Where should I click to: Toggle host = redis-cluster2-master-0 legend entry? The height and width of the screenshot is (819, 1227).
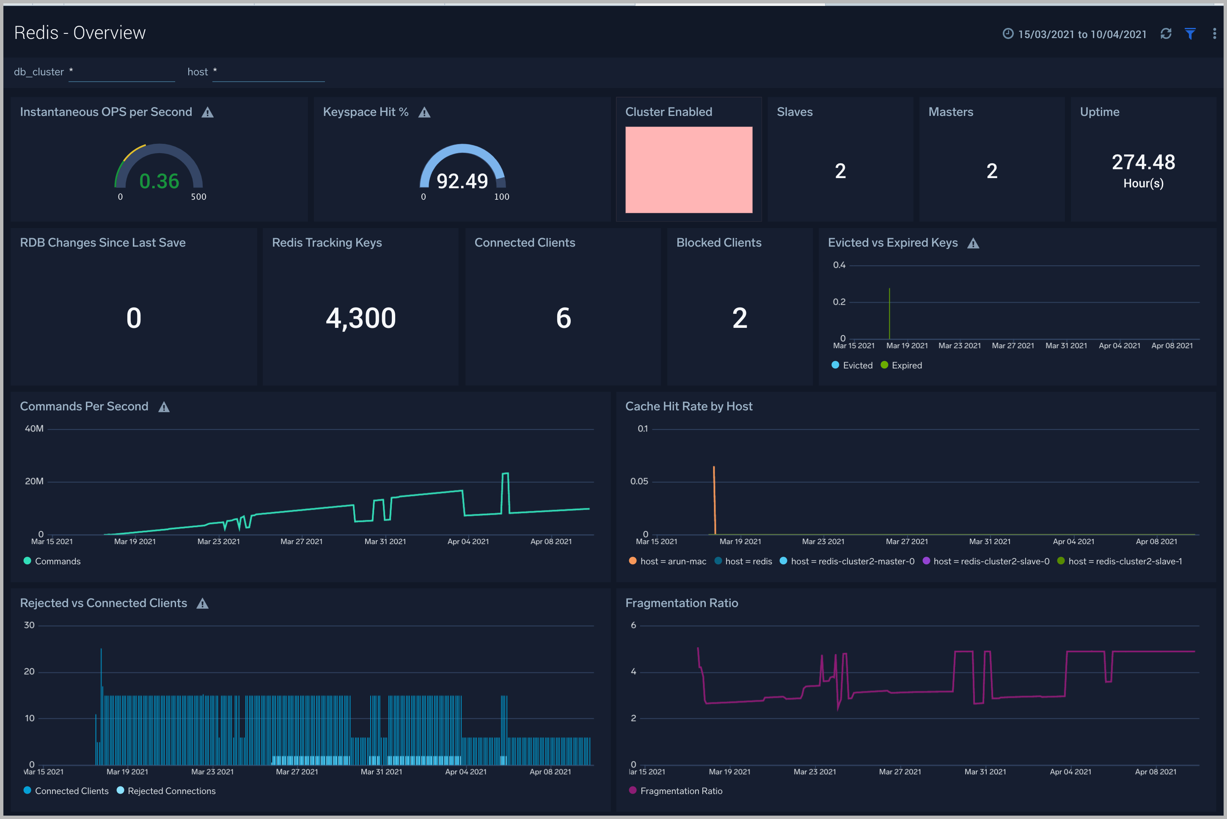pyautogui.click(x=847, y=561)
